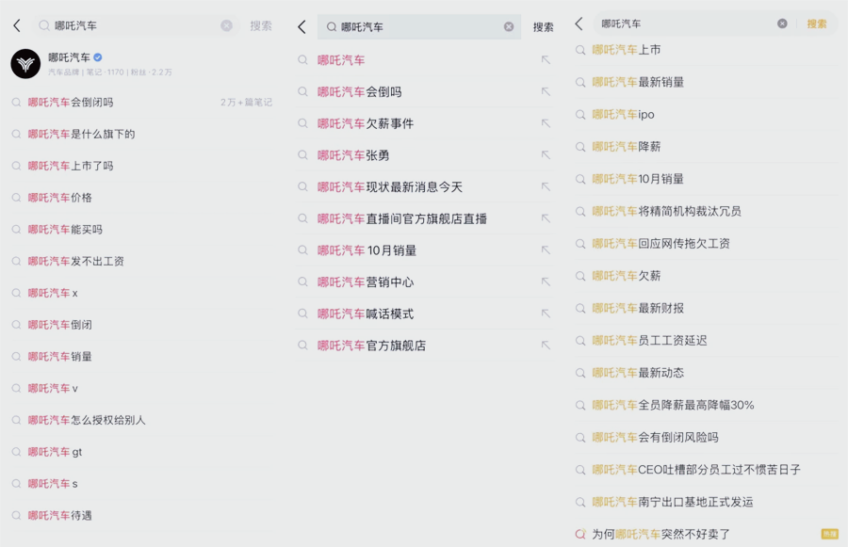Screen dimensions: 848x547
Task: Choose suggestion 哪吒汽车南宁出口基地正式发运
Action: pos(673,502)
